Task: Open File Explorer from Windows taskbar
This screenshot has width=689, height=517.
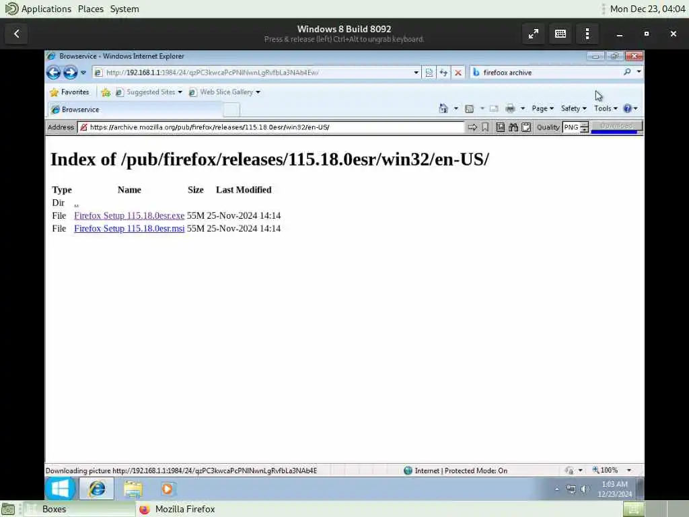Action: click(x=133, y=489)
